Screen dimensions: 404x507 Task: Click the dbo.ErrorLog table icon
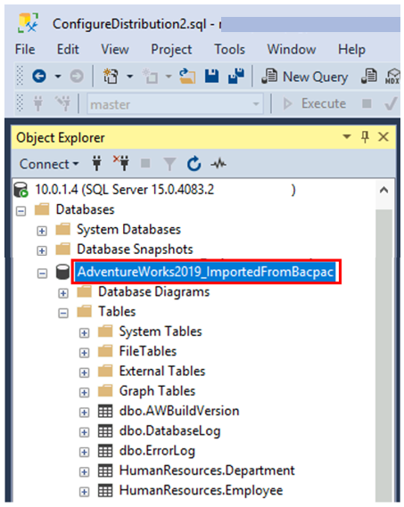(x=105, y=451)
